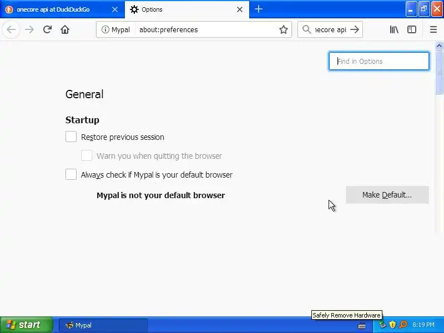Click the Safely Remove Hardware tray icon
The height and width of the screenshot is (333, 444).
pyautogui.click(x=382, y=325)
